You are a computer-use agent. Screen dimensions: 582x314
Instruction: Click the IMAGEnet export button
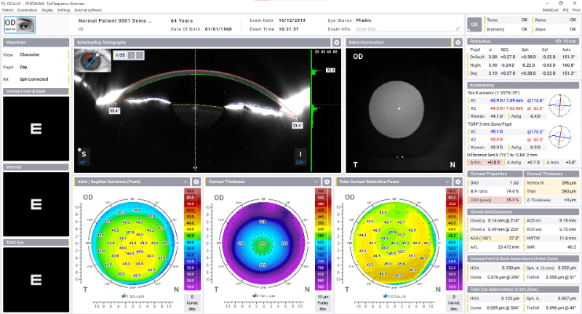[x=550, y=10]
